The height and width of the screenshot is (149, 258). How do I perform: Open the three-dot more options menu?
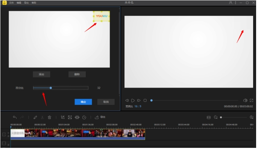(x=236, y=3)
